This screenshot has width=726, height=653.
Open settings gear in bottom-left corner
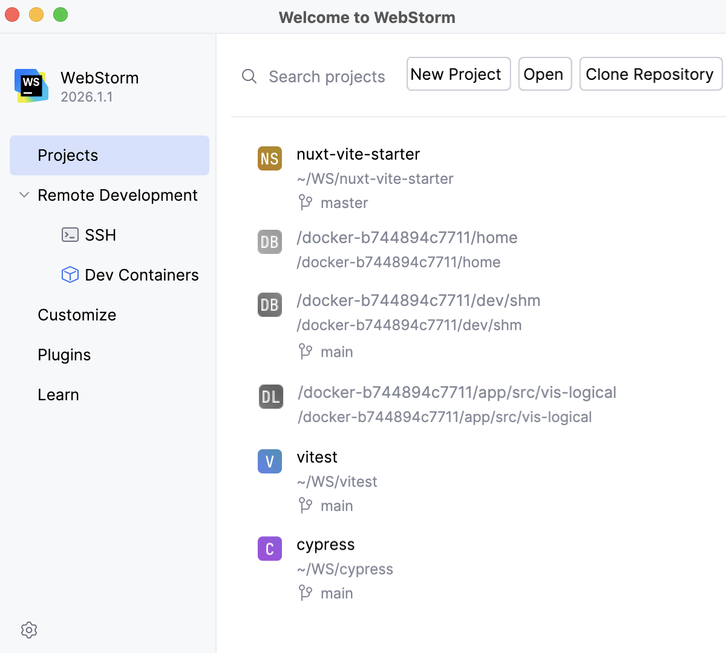(29, 630)
